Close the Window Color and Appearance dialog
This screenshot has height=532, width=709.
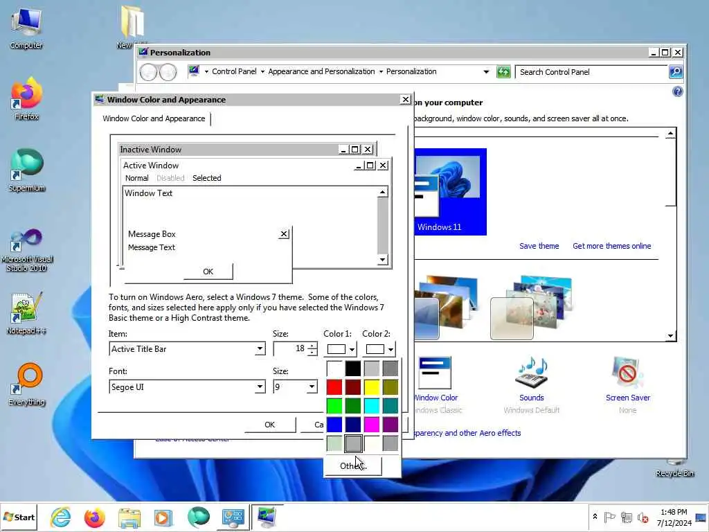(405, 100)
